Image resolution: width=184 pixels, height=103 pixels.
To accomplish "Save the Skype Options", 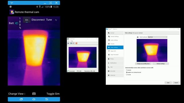I will pos(168,83).
